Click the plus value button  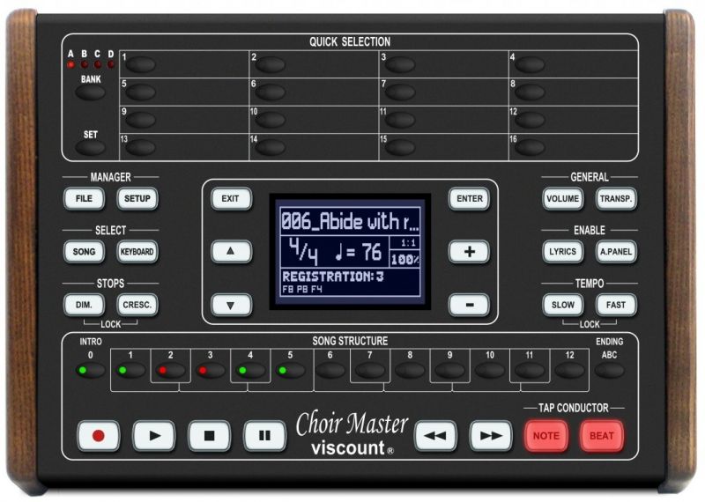(469, 251)
